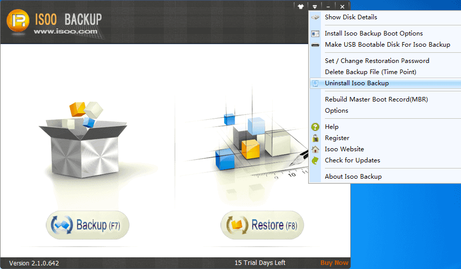Collapse the title bar dropdown menu arrow
This screenshot has height=269, width=461.
[315, 7]
